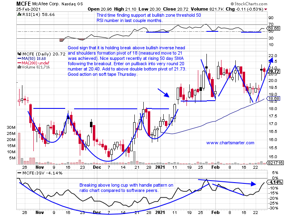Screen dimensions: 285x216
Task: Click the MA(200) undef legend entry
Action: [33, 63]
